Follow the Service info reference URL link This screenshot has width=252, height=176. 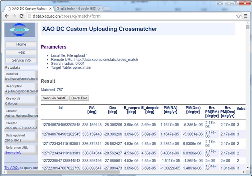coord(13,153)
